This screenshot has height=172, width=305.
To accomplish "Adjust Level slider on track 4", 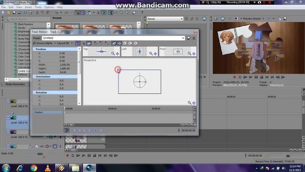I will [19, 137].
